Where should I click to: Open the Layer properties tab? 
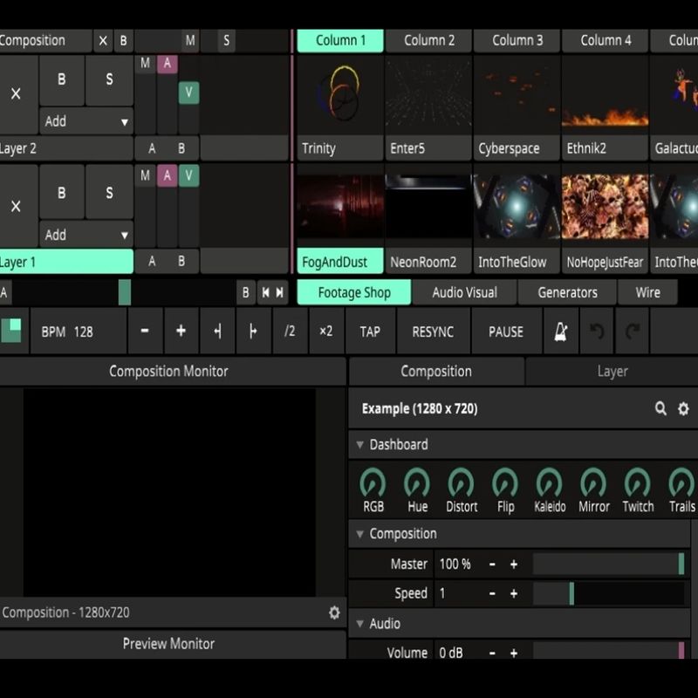pyautogui.click(x=612, y=371)
